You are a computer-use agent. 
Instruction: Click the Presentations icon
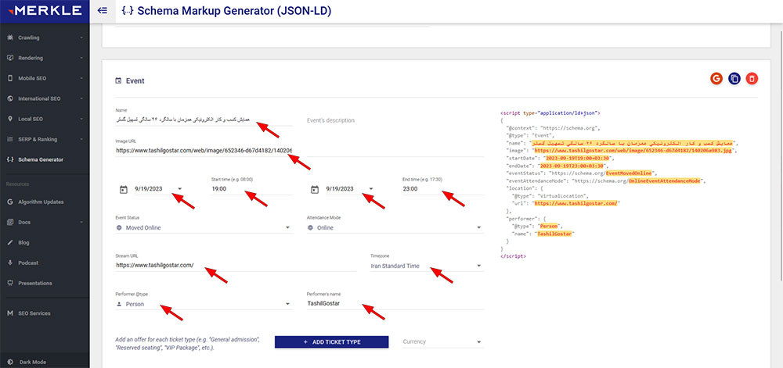click(10, 284)
